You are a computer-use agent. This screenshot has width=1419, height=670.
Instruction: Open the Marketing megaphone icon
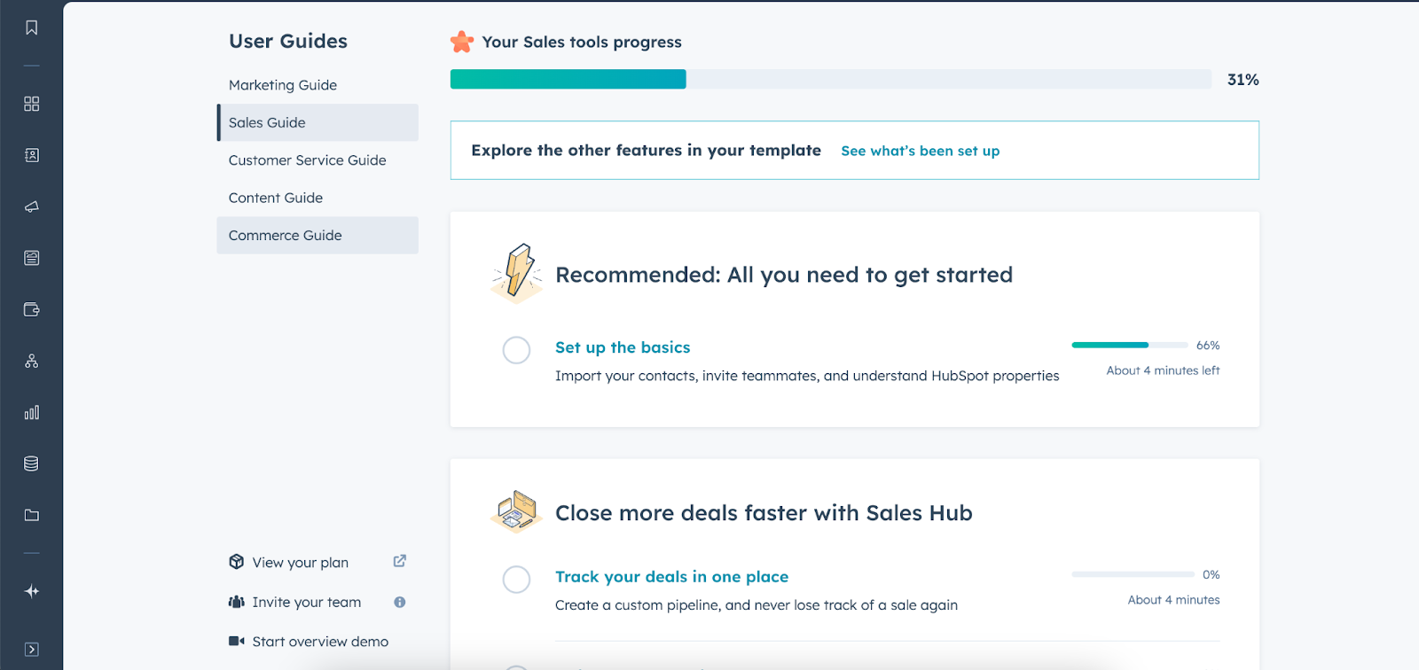[x=32, y=206]
